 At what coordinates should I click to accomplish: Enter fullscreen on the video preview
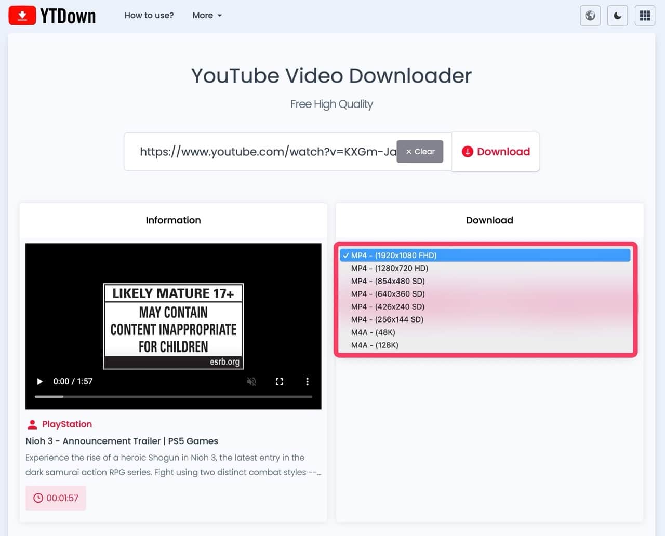[x=280, y=382]
